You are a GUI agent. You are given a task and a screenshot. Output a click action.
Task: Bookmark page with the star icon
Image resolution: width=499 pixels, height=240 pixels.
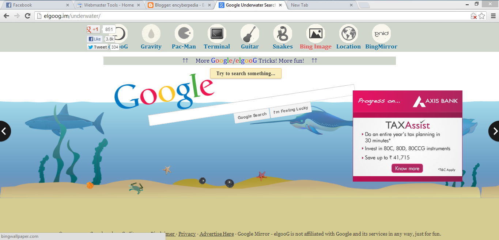pos(482,16)
